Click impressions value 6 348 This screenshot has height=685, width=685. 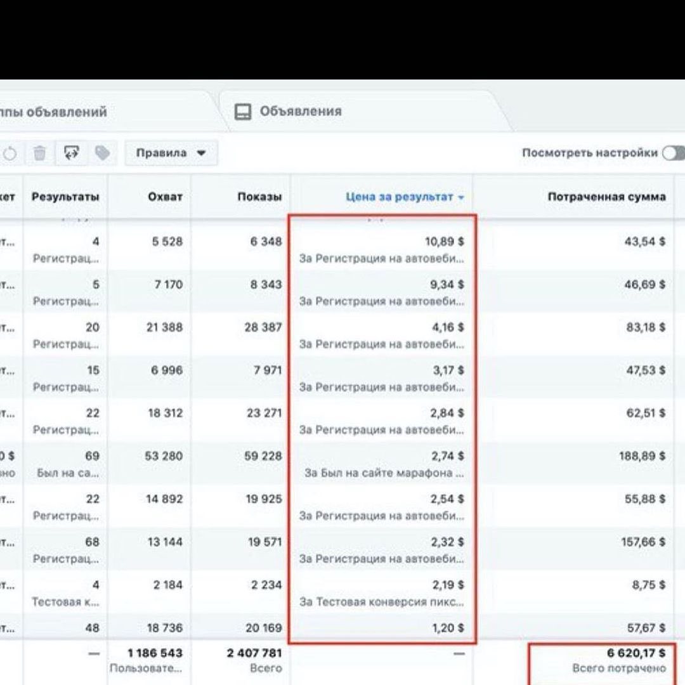tap(266, 242)
